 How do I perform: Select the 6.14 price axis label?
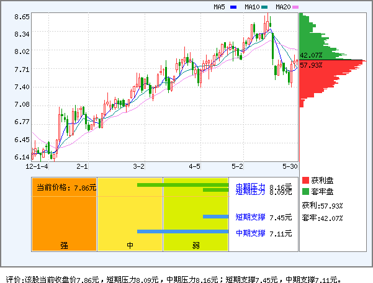coord(22,157)
